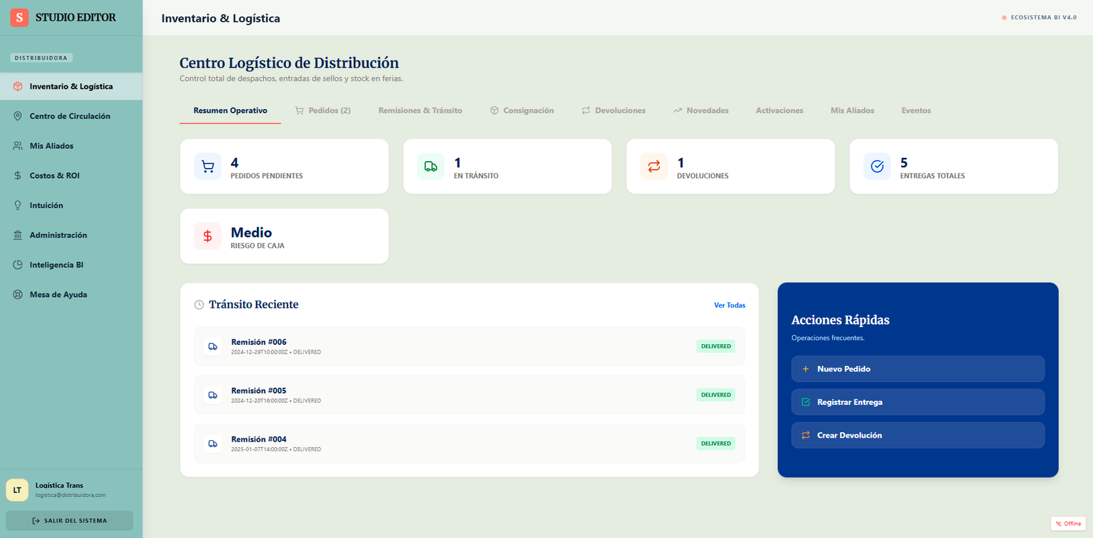Click the checkmark icon for Entregas Totales

click(x=877, y=167)
